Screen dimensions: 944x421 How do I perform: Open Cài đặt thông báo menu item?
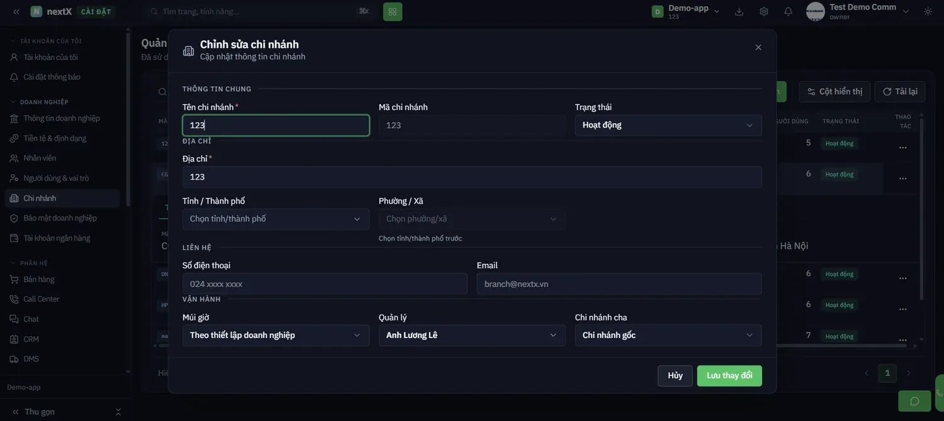[x=62, y=77]
